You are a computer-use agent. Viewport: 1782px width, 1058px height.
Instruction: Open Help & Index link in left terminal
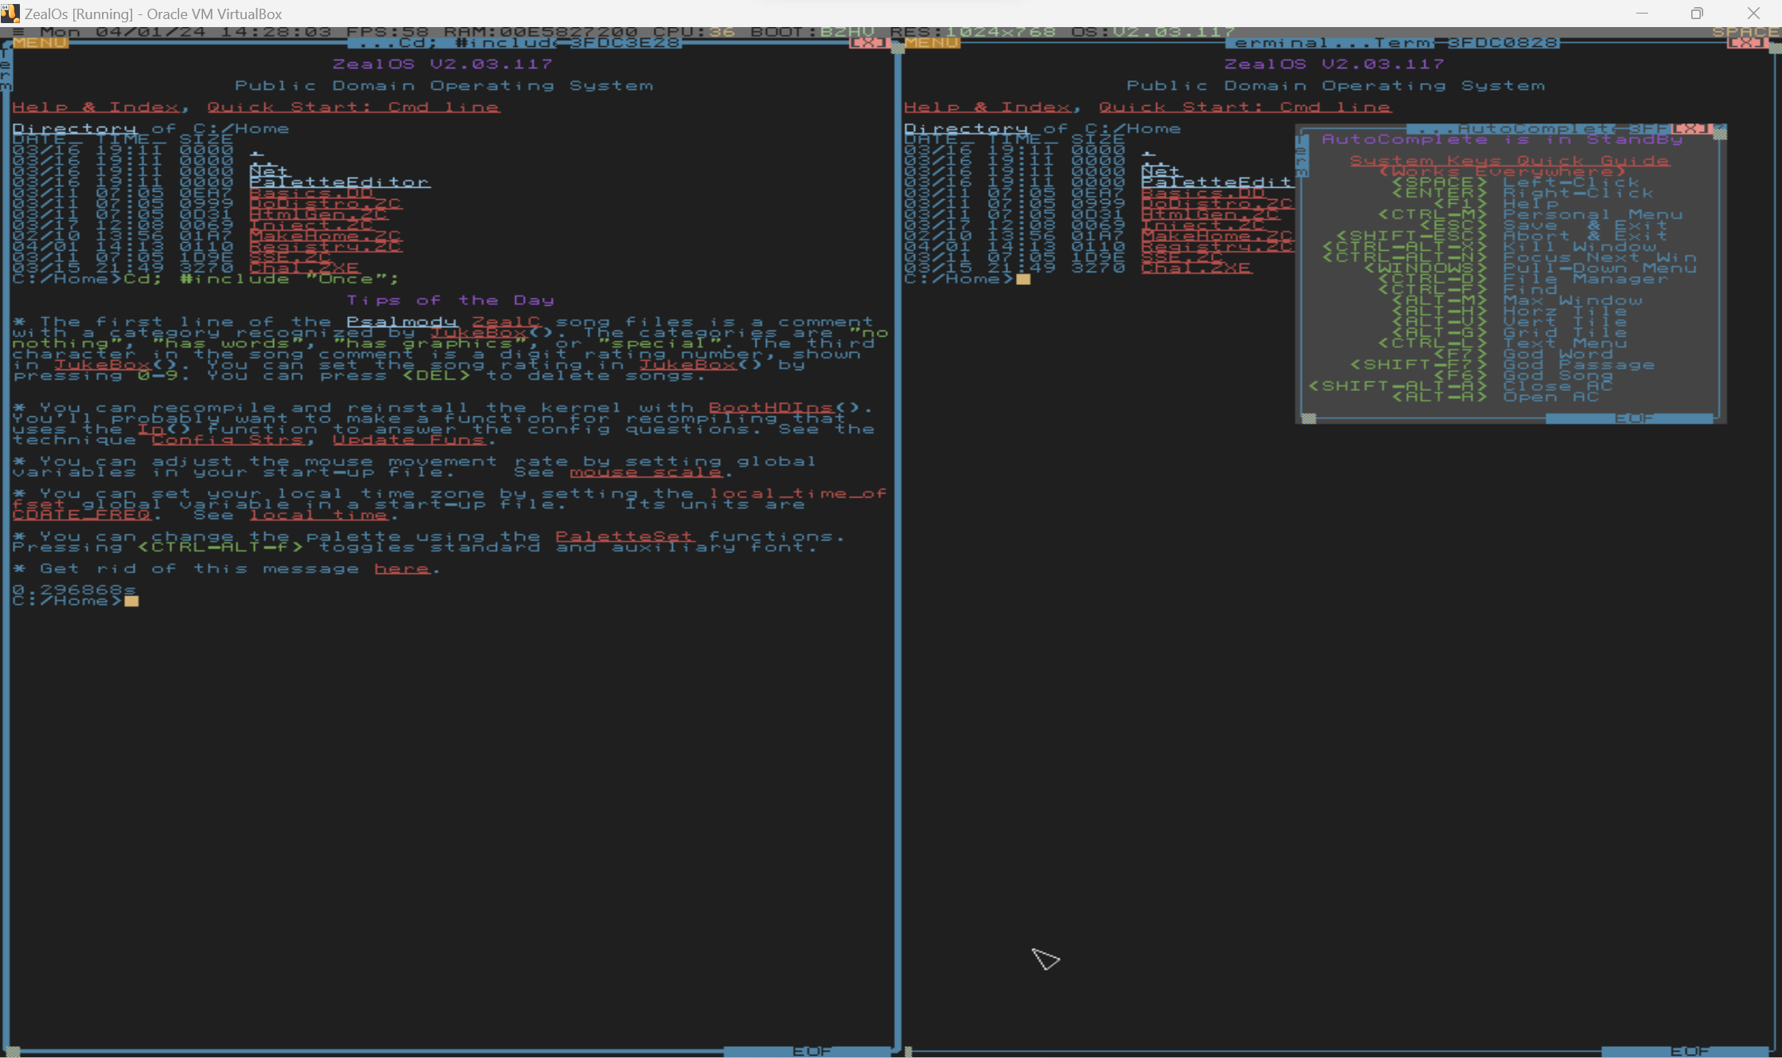click(96, 107)
